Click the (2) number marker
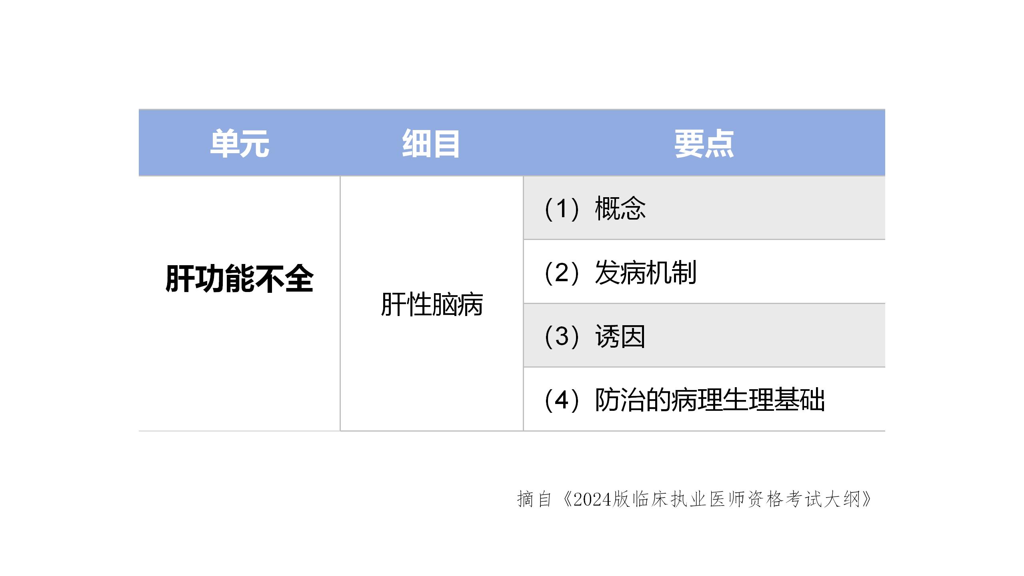 (562, 272)
